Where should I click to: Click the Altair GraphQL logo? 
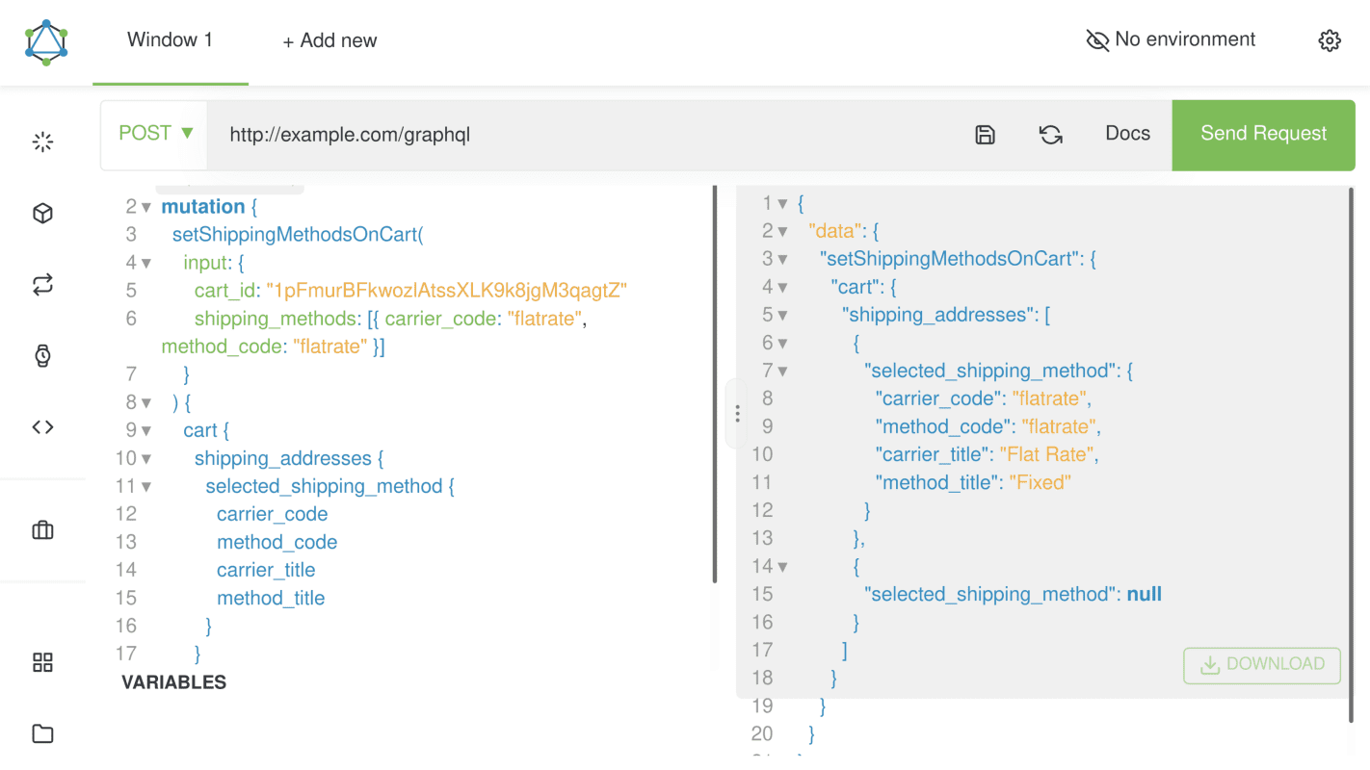point(46,41)
